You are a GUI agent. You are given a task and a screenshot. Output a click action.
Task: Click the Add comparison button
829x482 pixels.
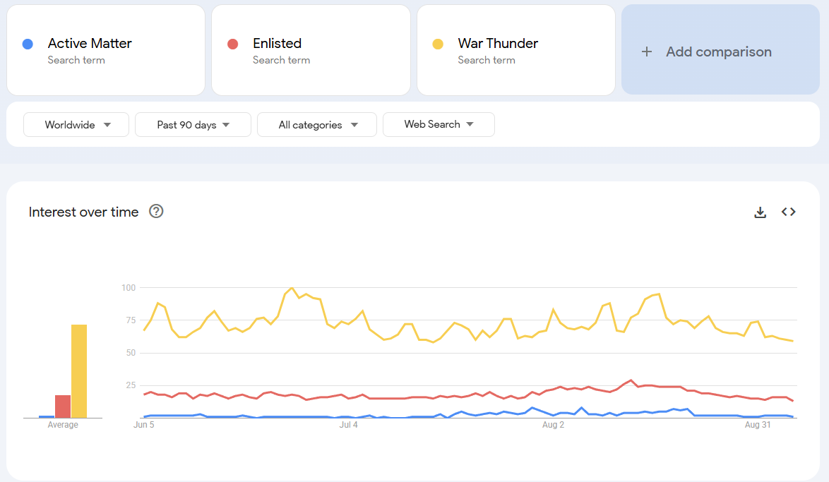click(x=721, y=49)
